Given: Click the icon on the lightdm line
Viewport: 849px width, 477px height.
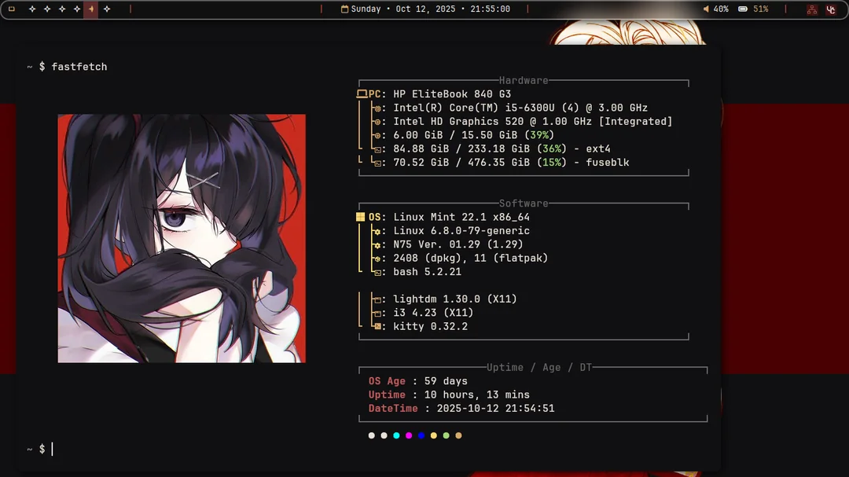Looking at the screenshot, I should 377,299.
